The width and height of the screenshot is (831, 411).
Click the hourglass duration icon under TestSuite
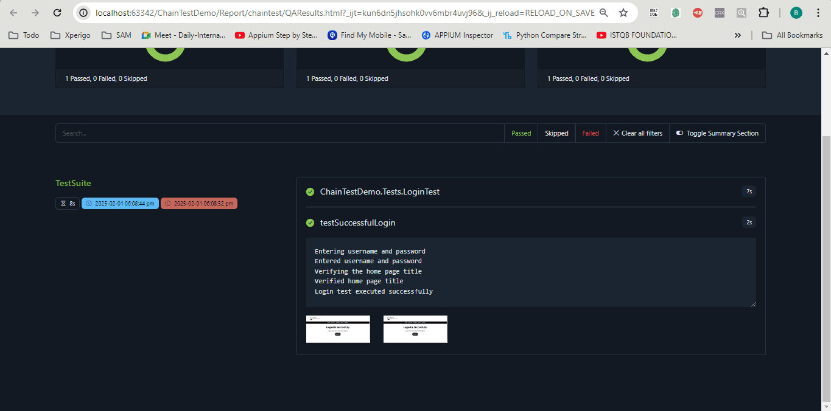pos(63,203)
